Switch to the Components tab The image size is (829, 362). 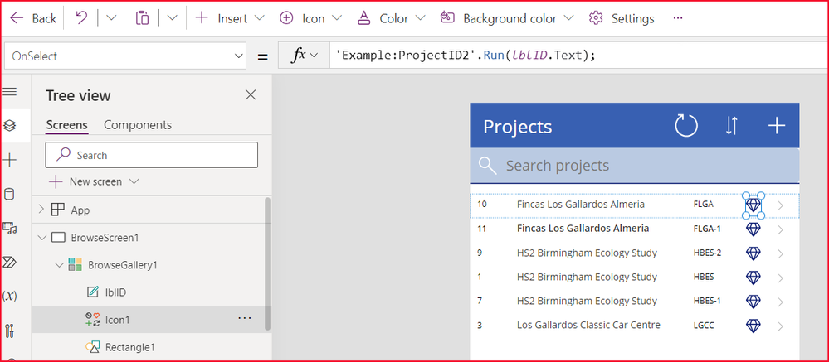tap(138, 125)
